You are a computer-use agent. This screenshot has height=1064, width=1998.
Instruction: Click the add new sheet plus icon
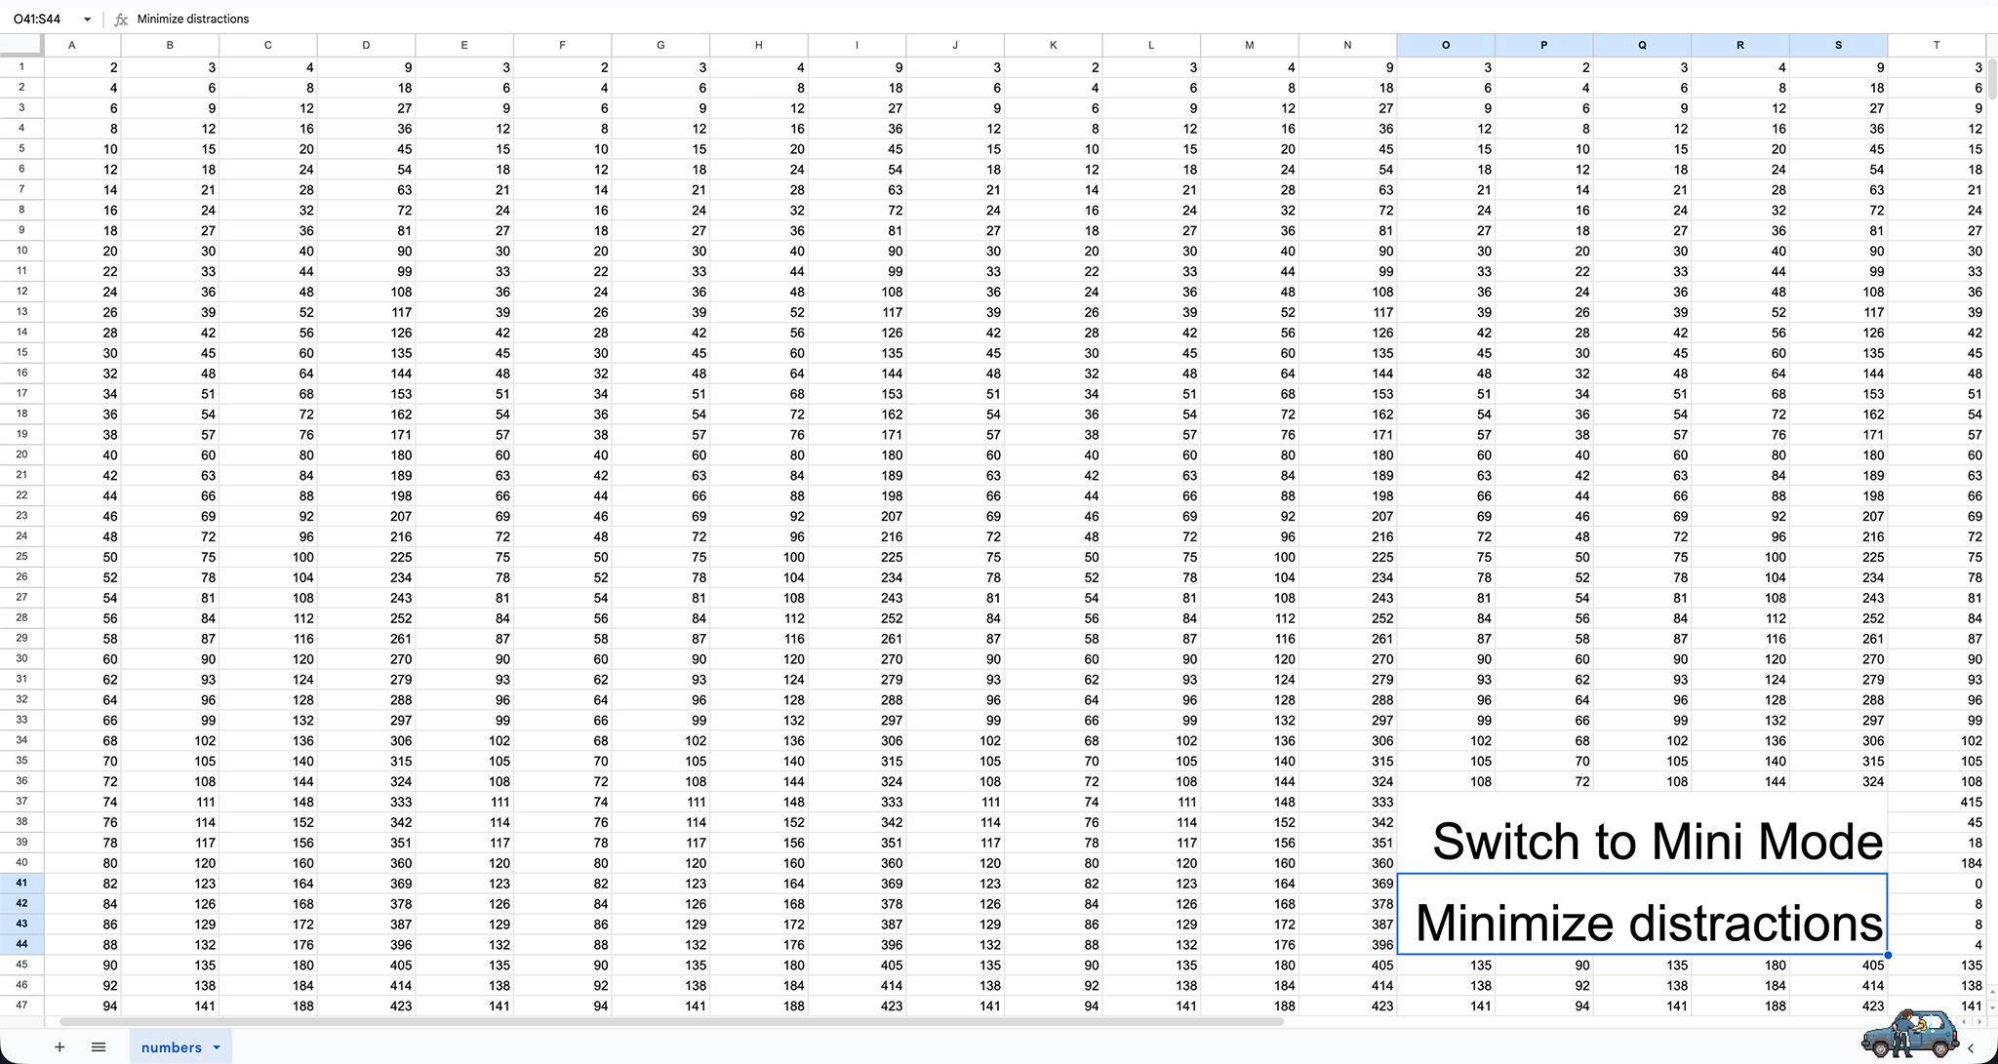[x=60, y=1046]
